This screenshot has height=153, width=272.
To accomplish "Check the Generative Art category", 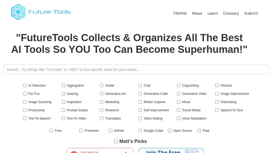I will [x=102, y=94].
